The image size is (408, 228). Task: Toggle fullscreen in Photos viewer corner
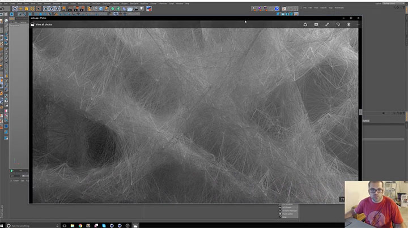342,199
